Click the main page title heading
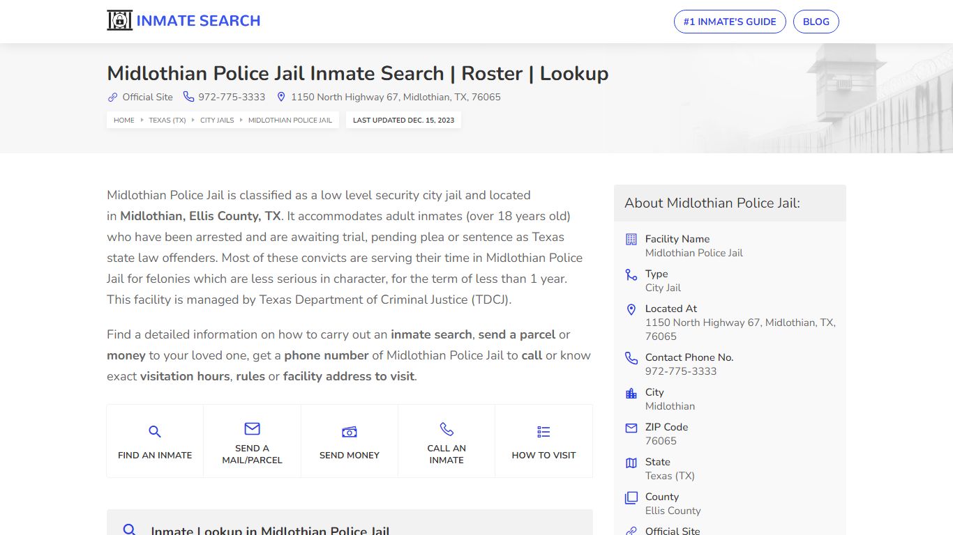The width and height of the screenshot is (953, 535). (358, 73)
